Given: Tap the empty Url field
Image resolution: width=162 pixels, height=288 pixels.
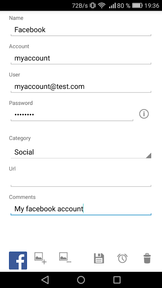Looking at the screenshot, I should click(x=81, y=181).
